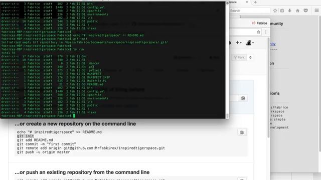Click the fork count 0
The image size is (321, 180).
click(250, 57)
